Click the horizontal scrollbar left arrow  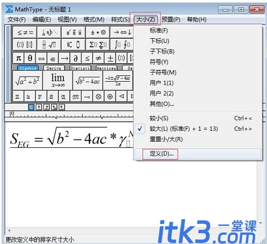click(x=9, y=231)
